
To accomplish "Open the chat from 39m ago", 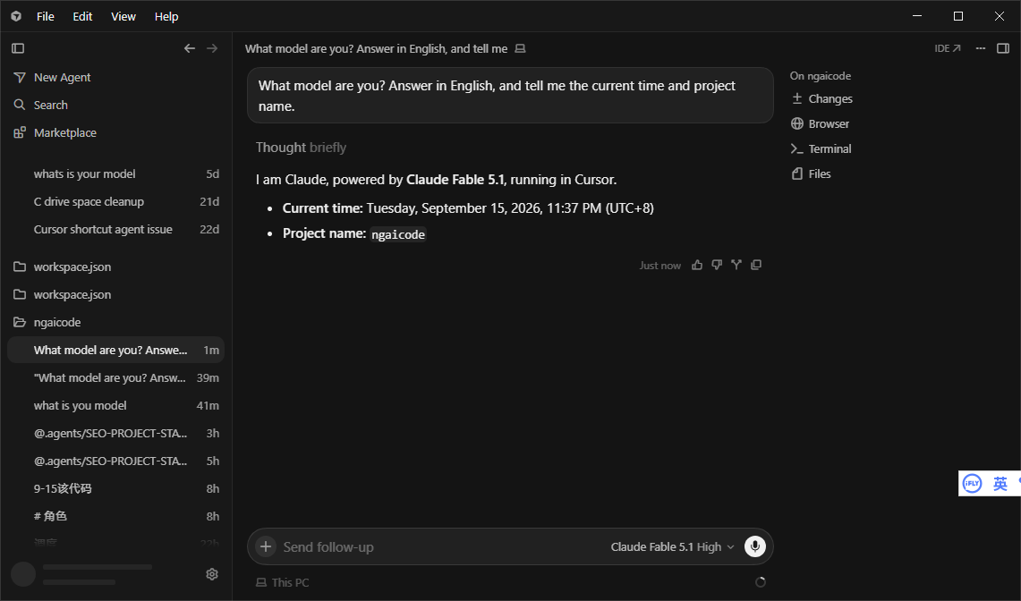I will coord(116,377).
